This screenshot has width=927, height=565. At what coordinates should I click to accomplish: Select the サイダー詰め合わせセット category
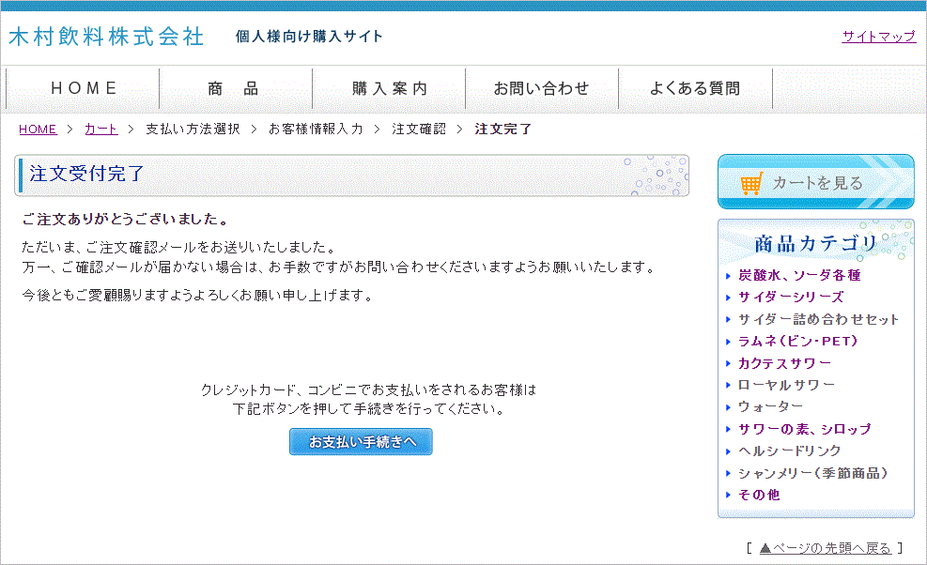818,319
